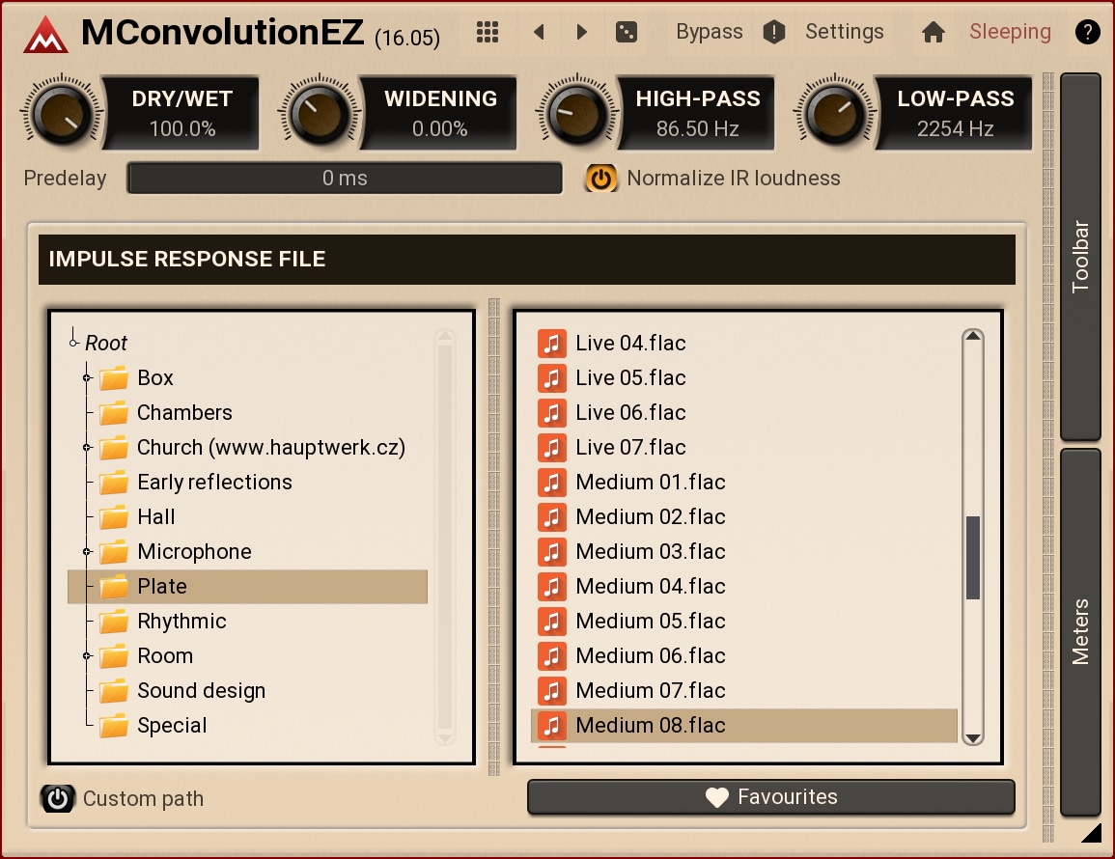The width and height of the screenshot is (1115, 859).
Task: Select Medium 06.flac impulse response
Action: click(743, 656)
